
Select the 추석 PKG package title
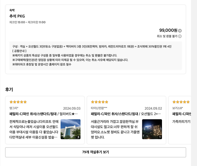(17, 16)
